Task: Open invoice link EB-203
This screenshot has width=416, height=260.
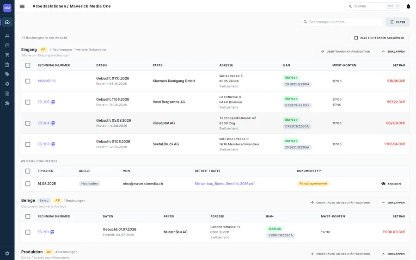Action: pos(43,144)
